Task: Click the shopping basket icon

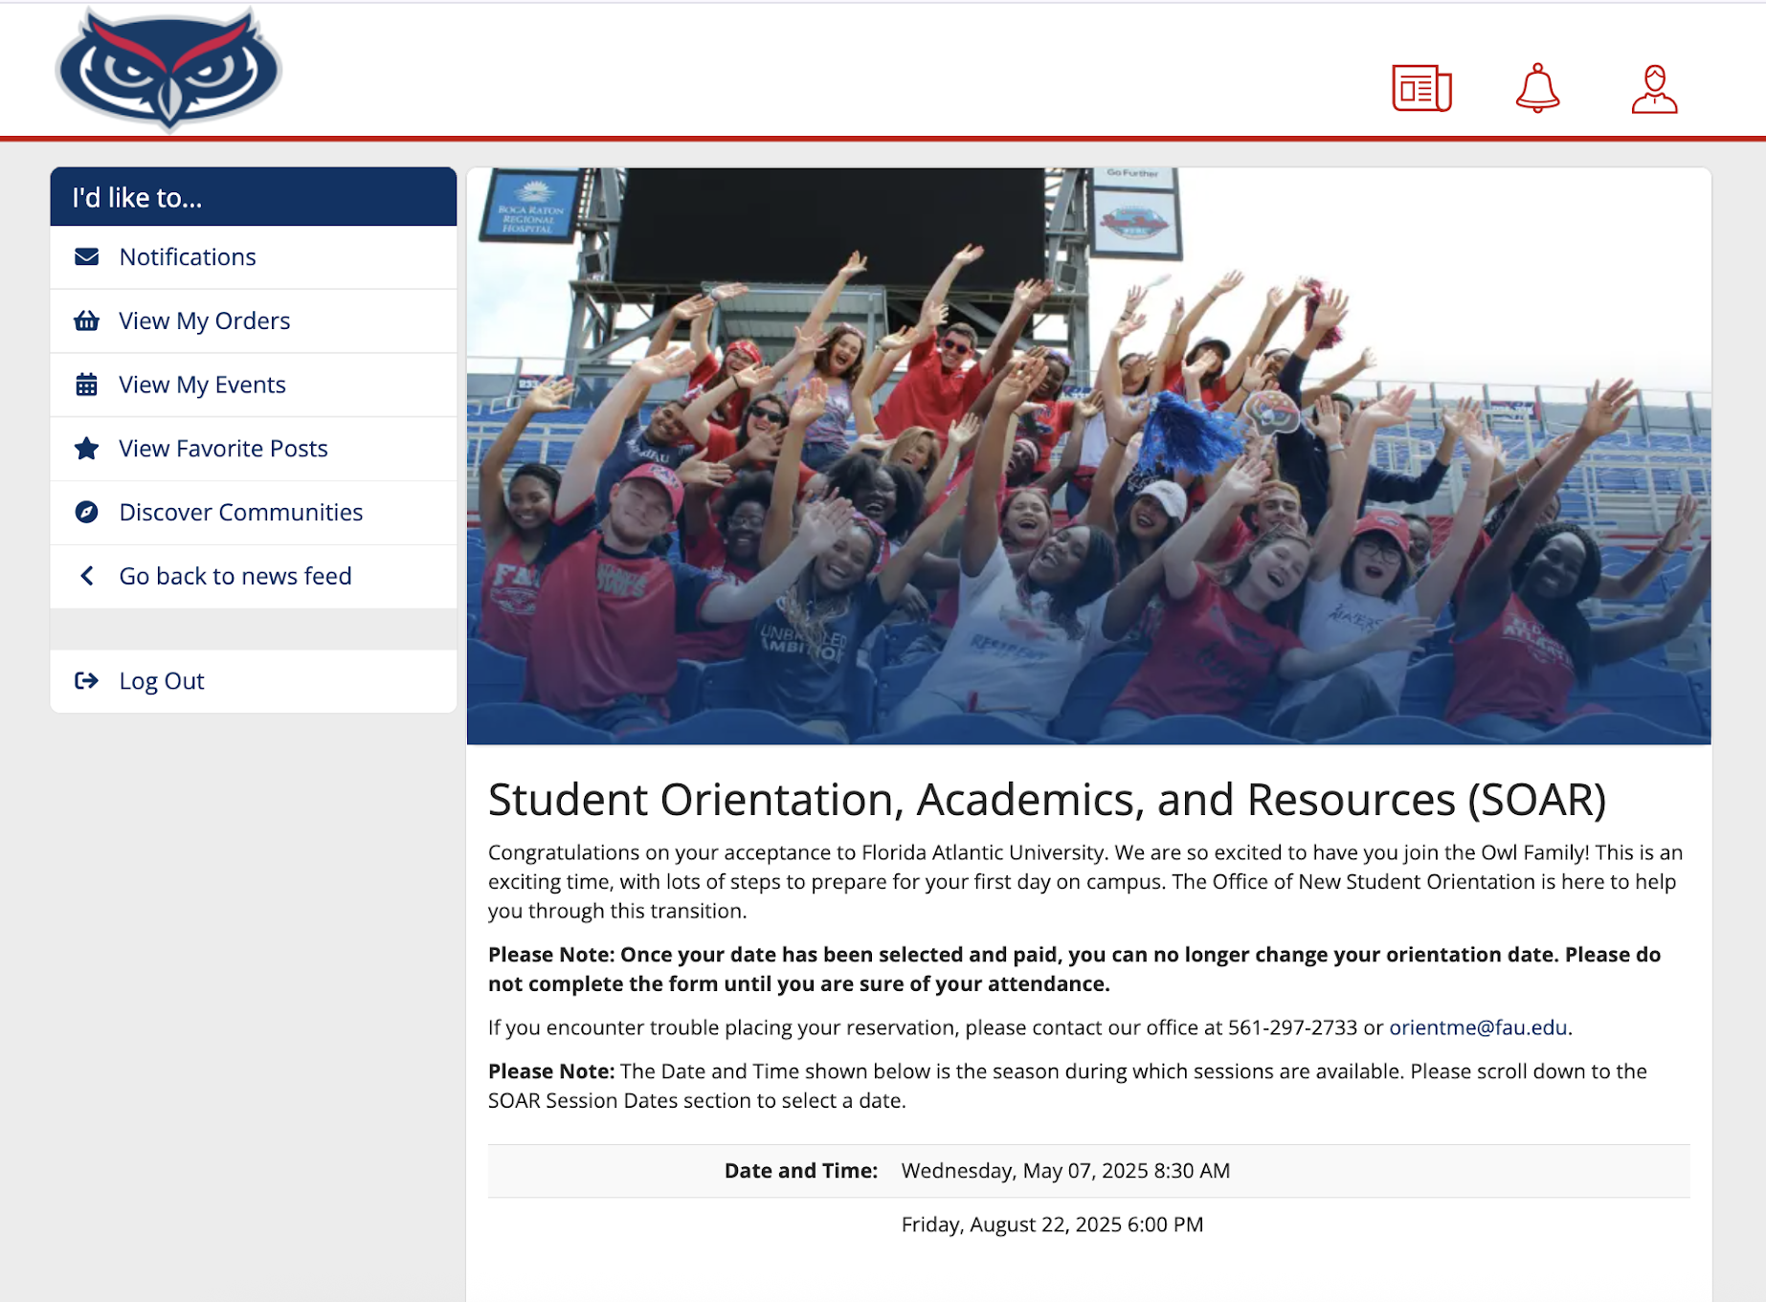Action: pos(87,321)
